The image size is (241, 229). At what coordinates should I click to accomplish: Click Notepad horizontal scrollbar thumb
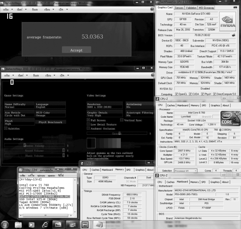pyautogui.click(x=46, y=215)
